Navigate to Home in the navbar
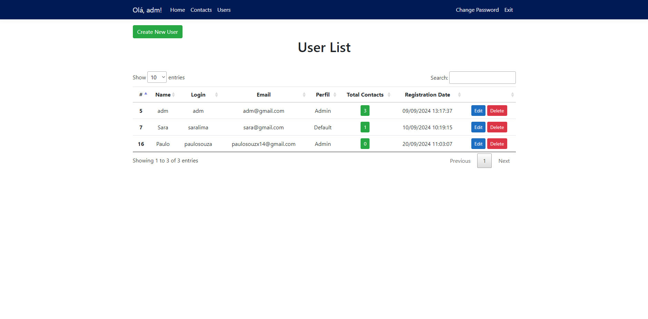This screenshot has height=319, width=648. [177, 10]
